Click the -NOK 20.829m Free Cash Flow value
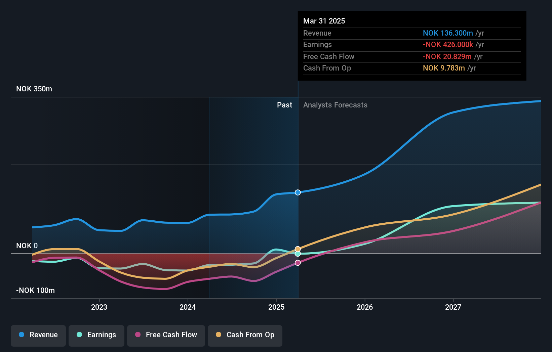Viewport: 552px width, 352px height. (447, 56)
